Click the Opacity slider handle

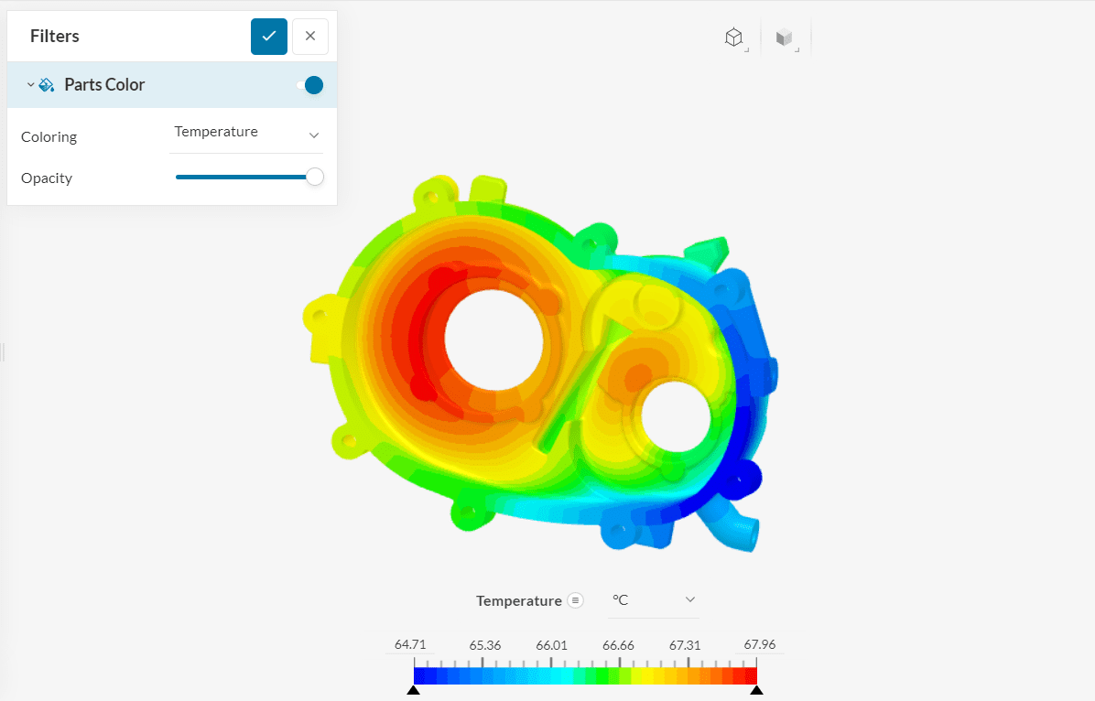[314, 177]
